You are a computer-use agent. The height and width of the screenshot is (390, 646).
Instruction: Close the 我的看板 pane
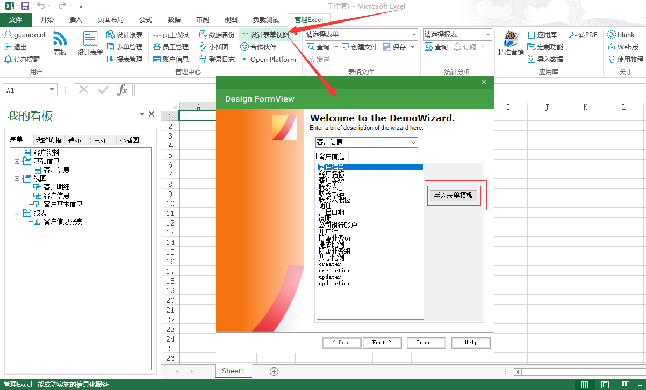[x=152, y=114]
